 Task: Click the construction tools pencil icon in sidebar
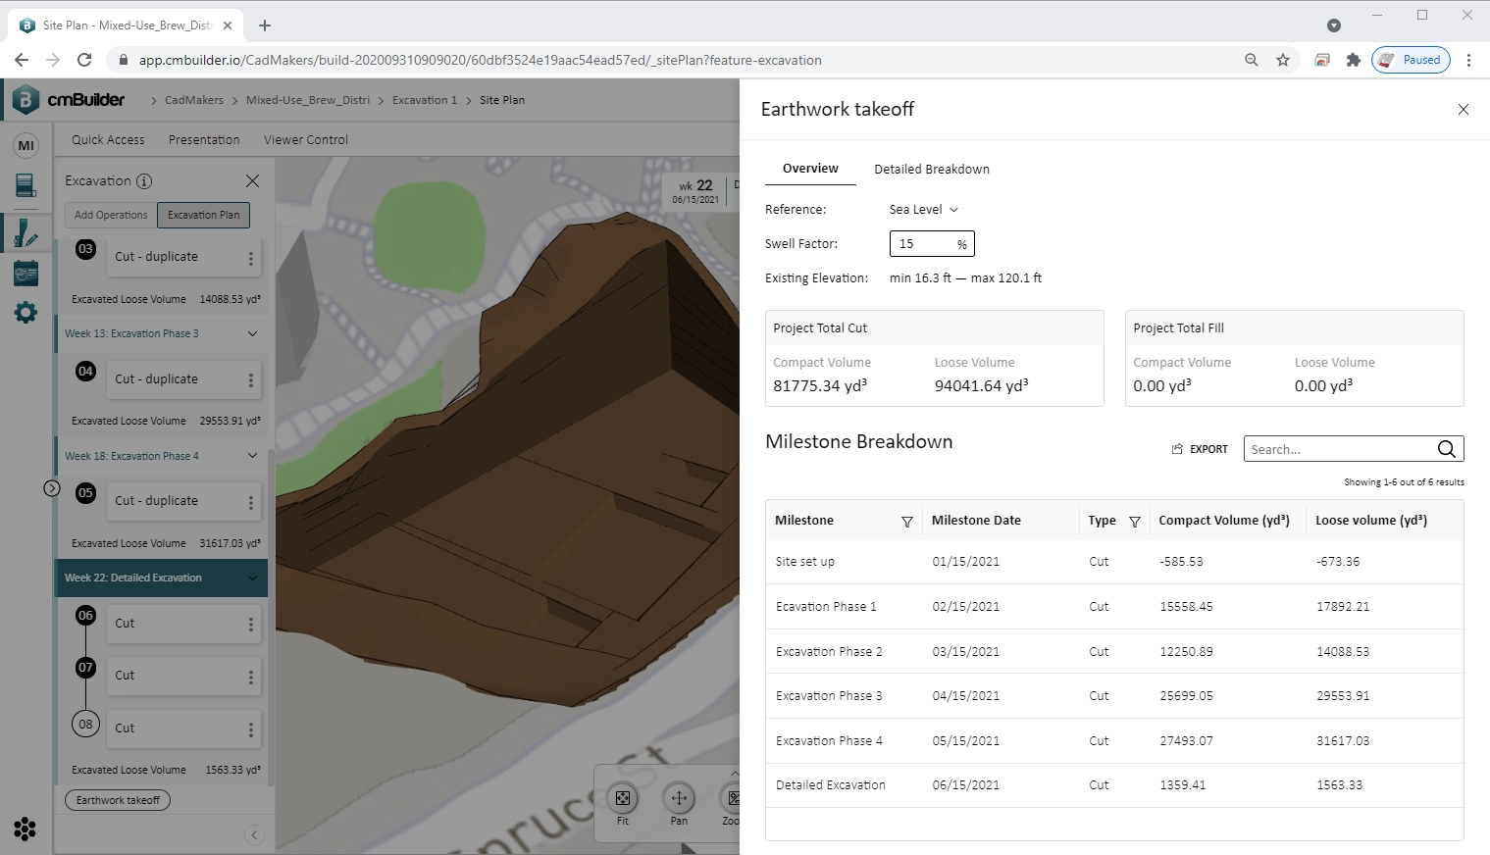[25, 232]
